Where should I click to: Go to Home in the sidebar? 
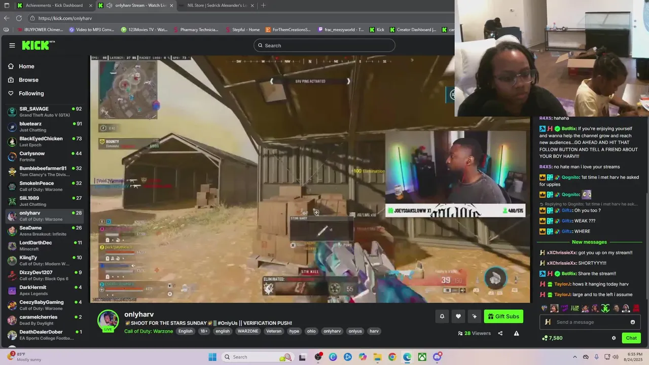pyautogui.click(x=26, y=66)
